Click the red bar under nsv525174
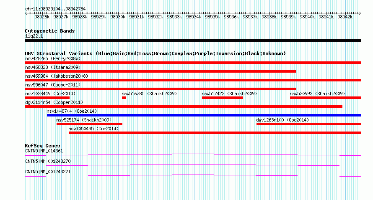Image resolution: width=373 pixels, height=200 pixels. 89,124
